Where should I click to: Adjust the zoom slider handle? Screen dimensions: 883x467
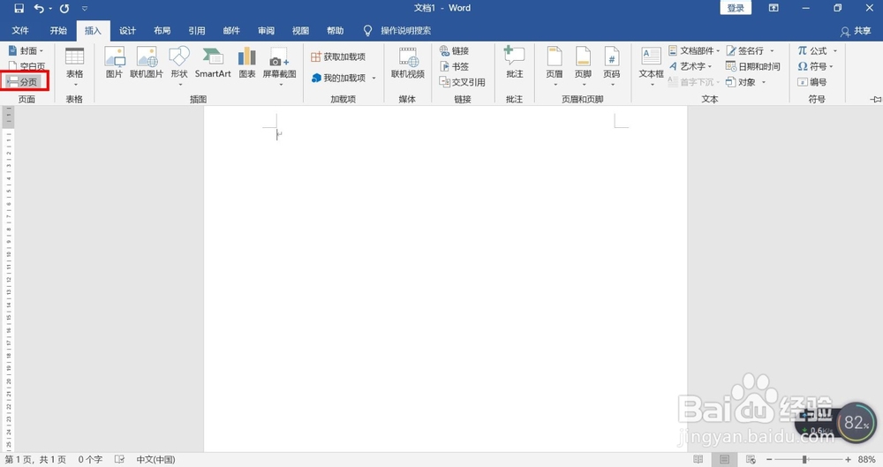[804, 460]
